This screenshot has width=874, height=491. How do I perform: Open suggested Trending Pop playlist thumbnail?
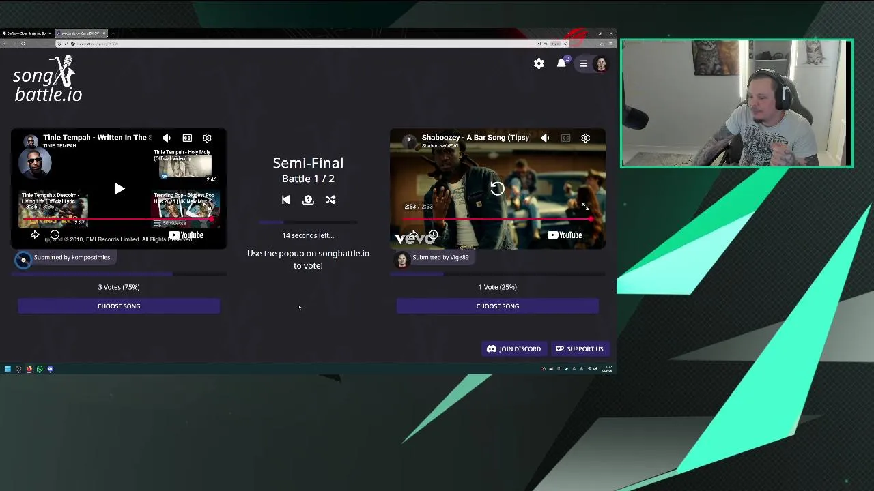[x=186, y=209]
